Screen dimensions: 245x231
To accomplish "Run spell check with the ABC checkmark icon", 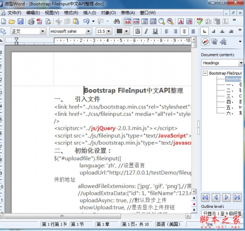I will pyautogui.click(x=200, y=21).
